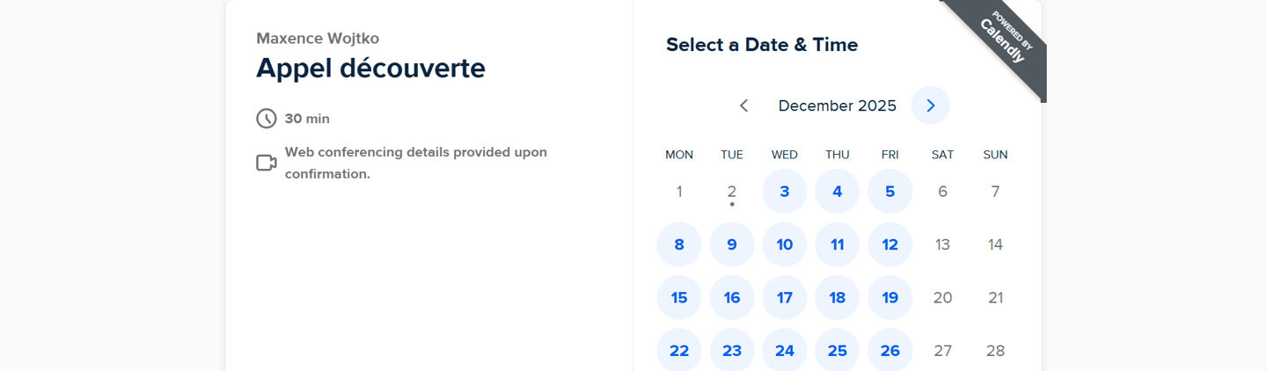
Task: Pick December 10 in the calendar
Action: (x=785, y=244)
